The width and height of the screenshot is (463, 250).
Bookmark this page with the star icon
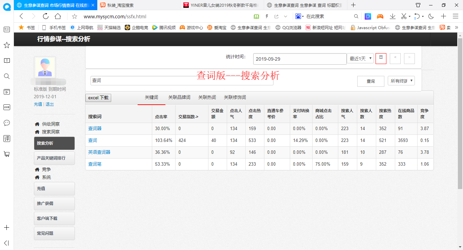75,16
